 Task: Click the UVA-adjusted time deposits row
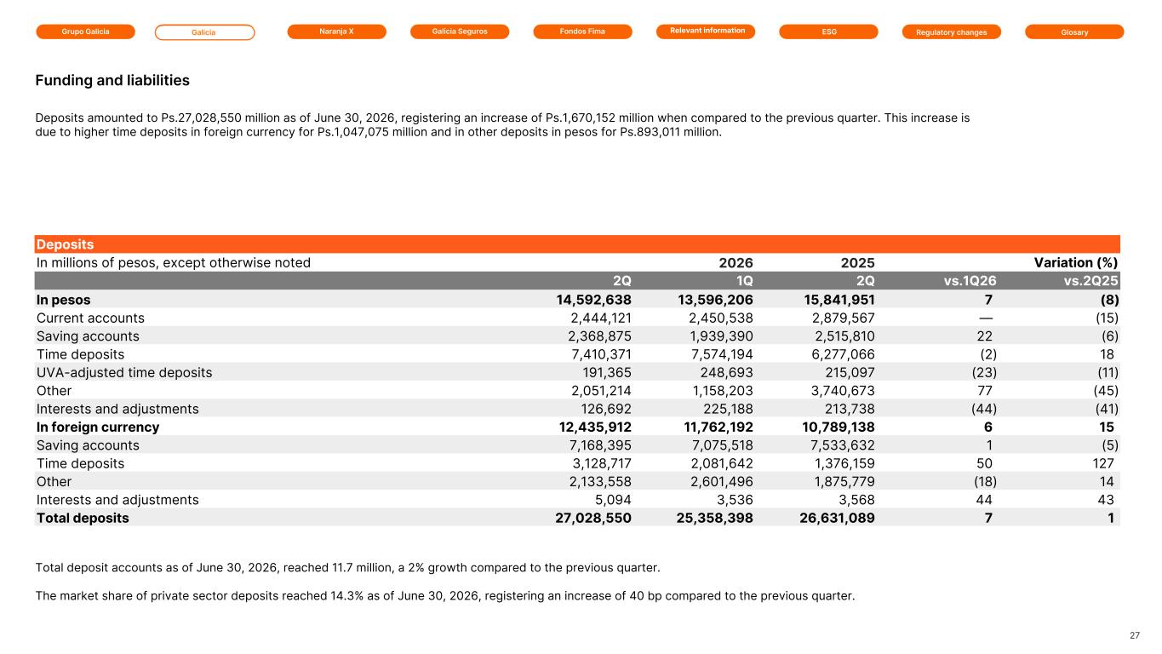pos(577,372)
